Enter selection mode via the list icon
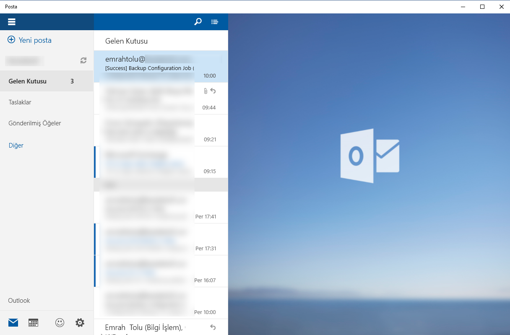 click(x=215, y=22)
